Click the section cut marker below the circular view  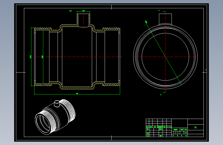161,95
